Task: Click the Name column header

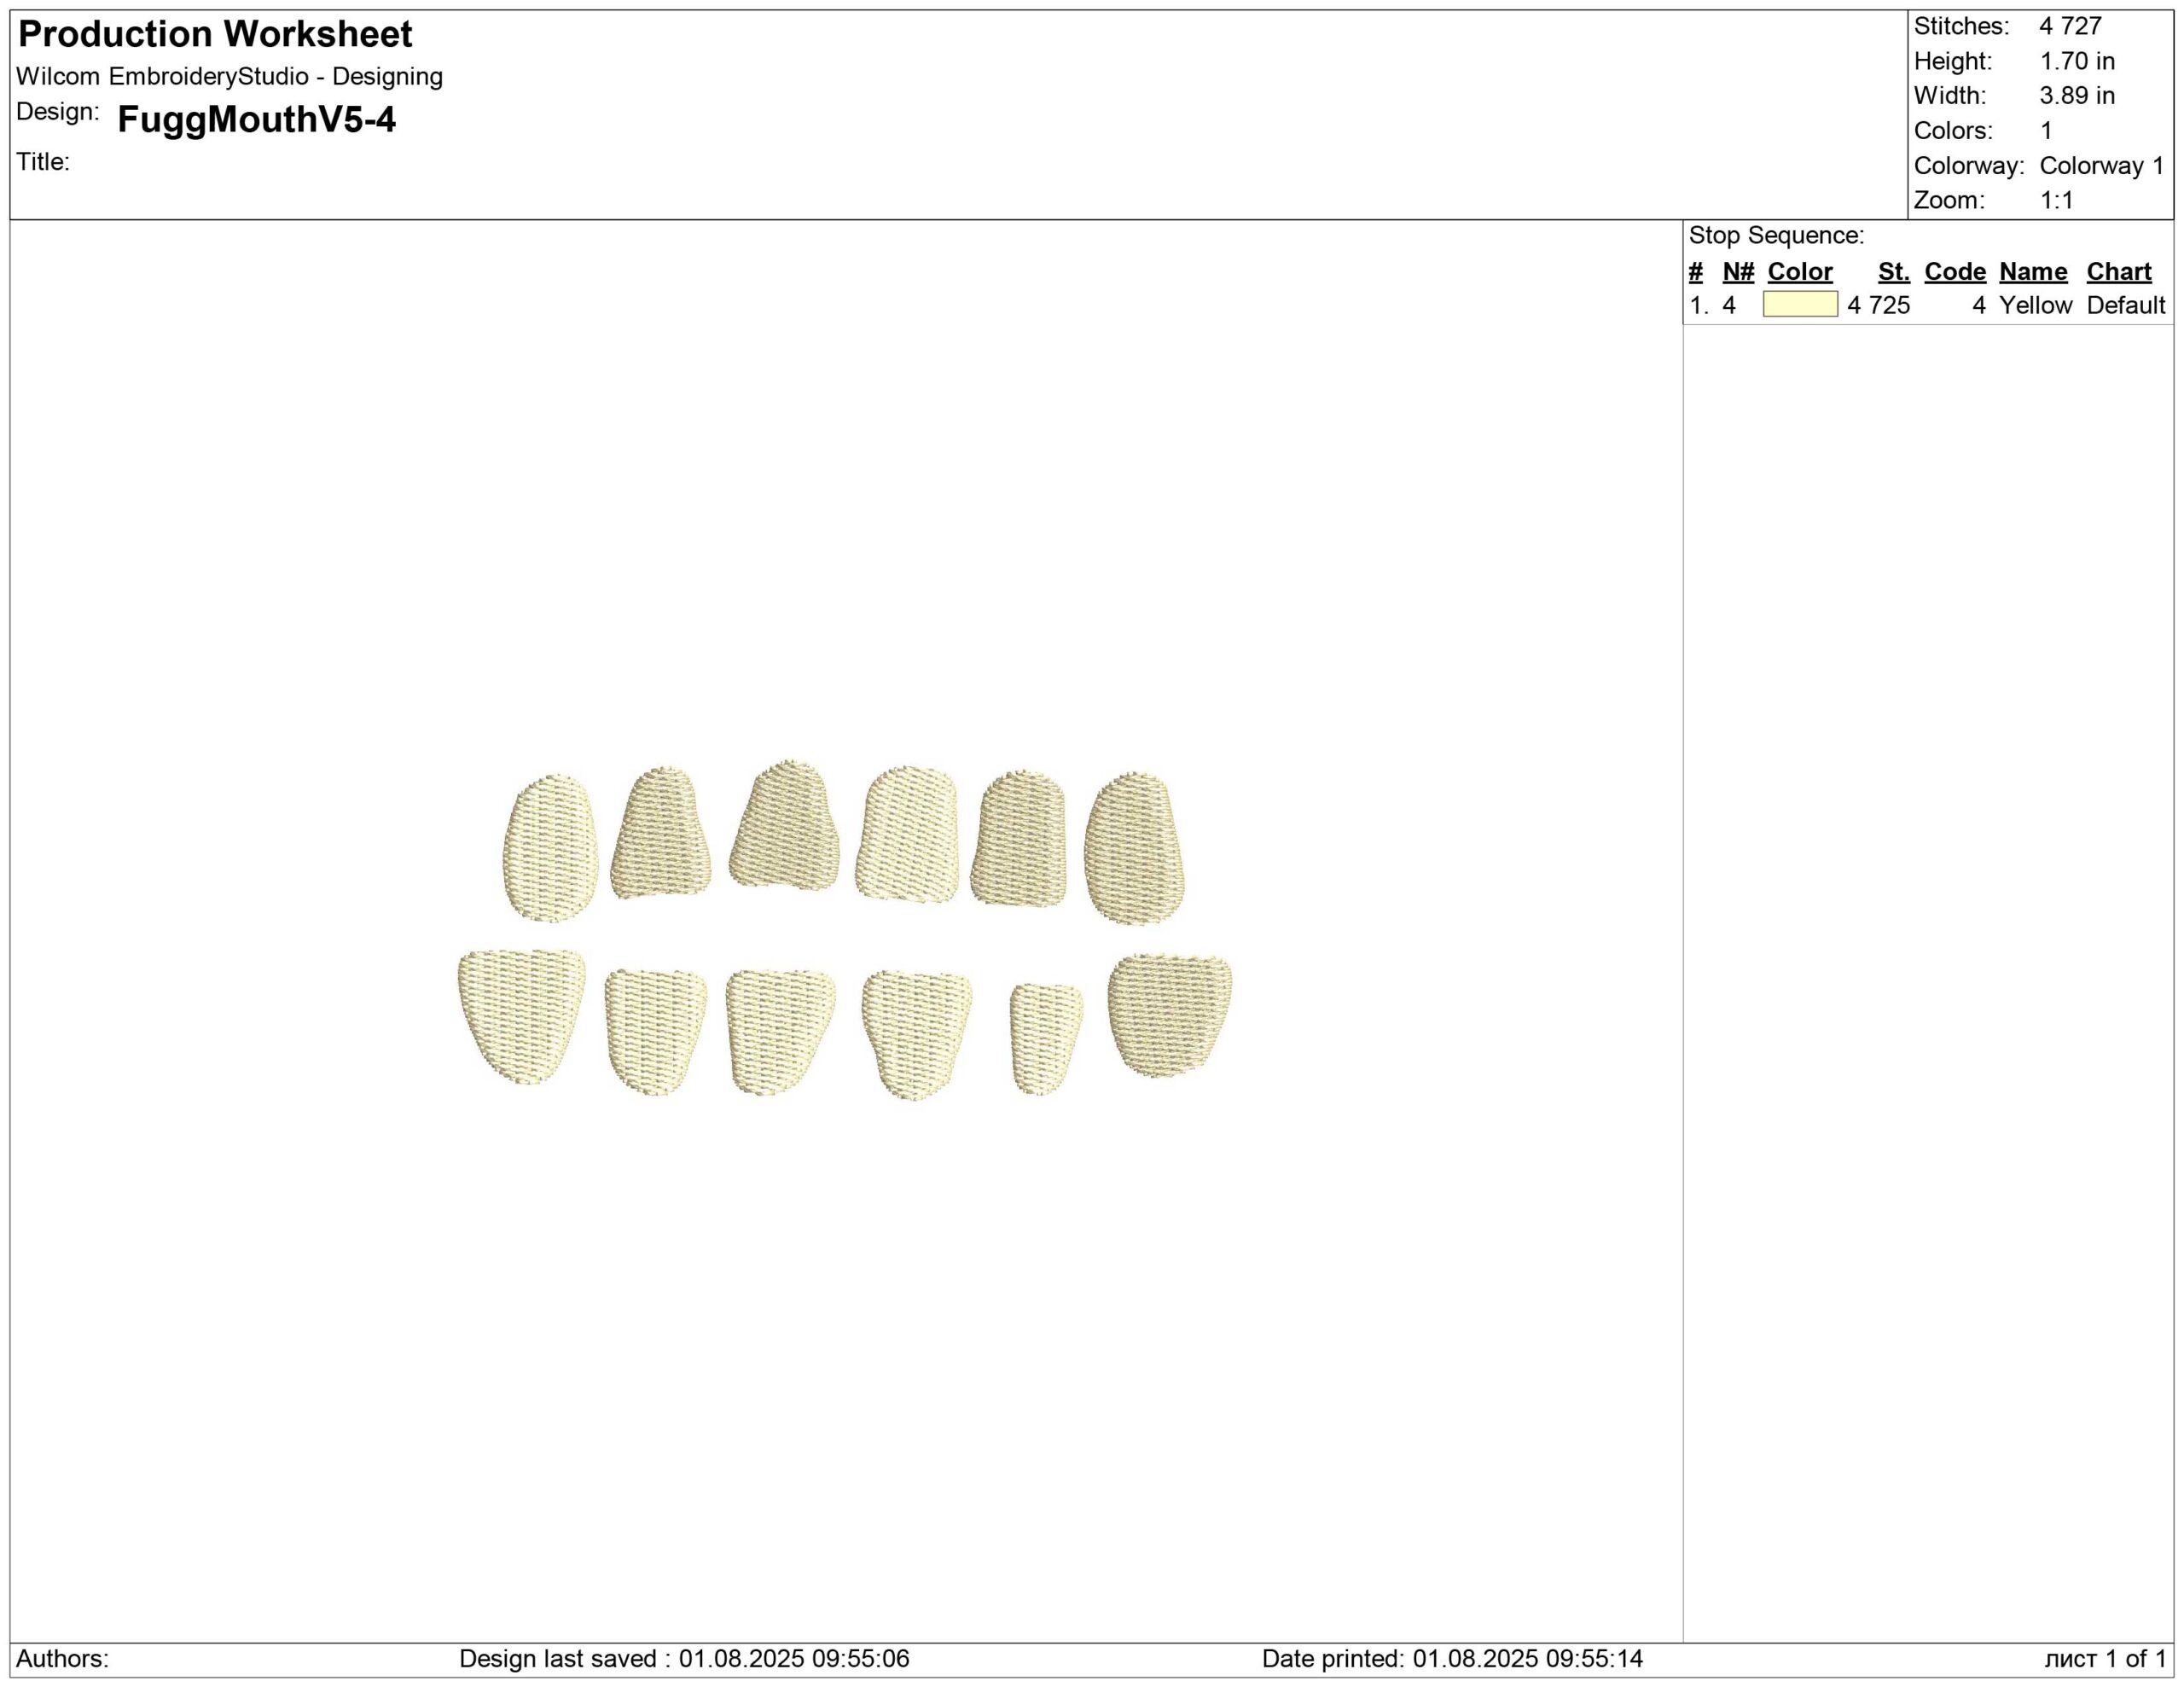Action: tap(2032, 272)
